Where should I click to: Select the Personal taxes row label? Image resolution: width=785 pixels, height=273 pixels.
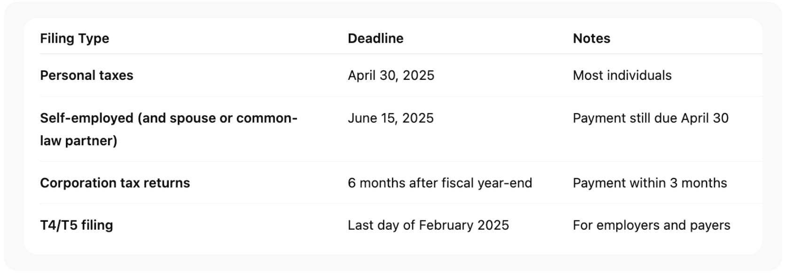tap(86, 75)
